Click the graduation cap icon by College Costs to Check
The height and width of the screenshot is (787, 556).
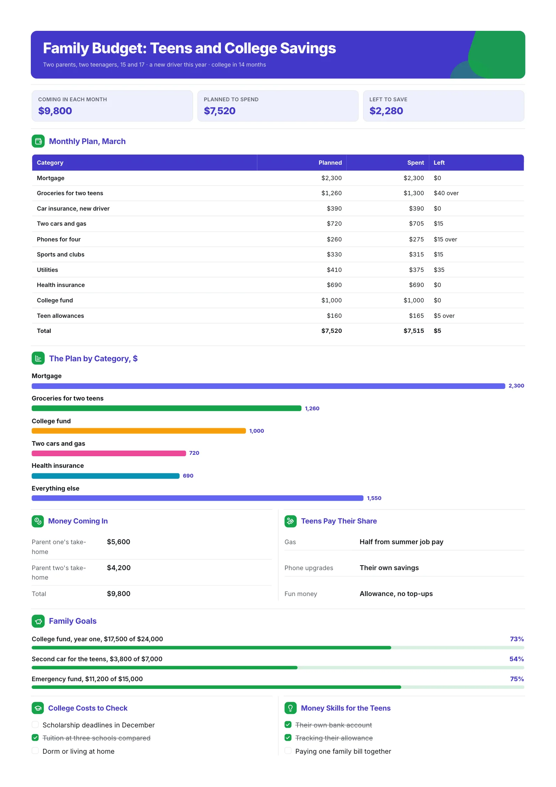click(x=38, y=708)
